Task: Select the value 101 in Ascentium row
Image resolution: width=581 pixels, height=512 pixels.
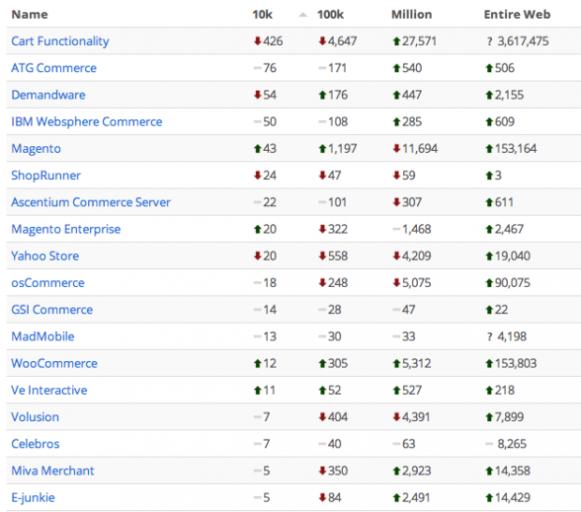Action: click(x=337, y=202)
